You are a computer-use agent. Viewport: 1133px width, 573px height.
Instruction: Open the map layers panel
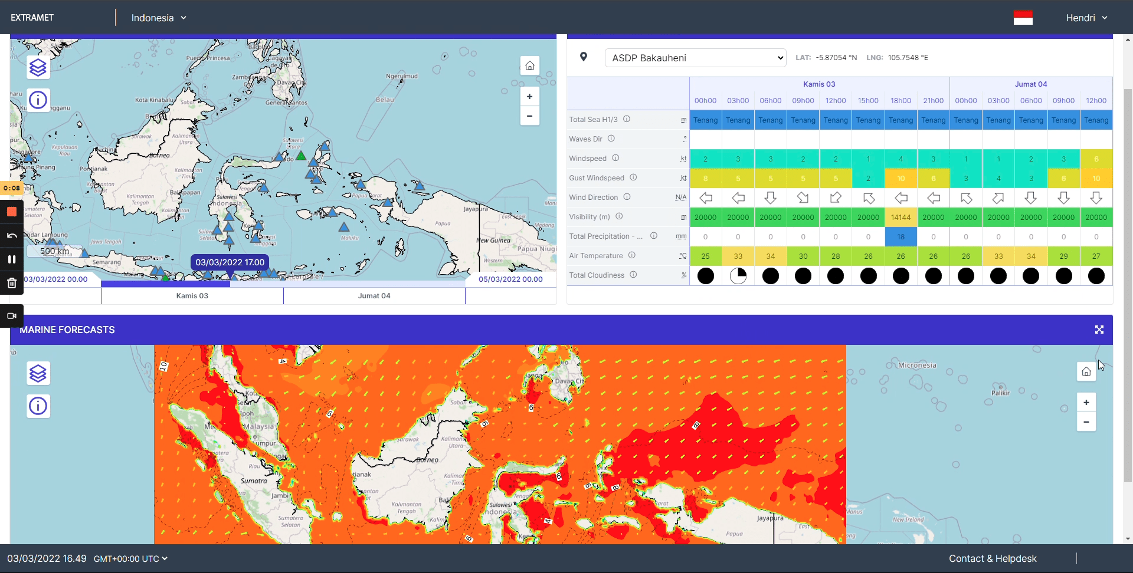coord(38,68)
